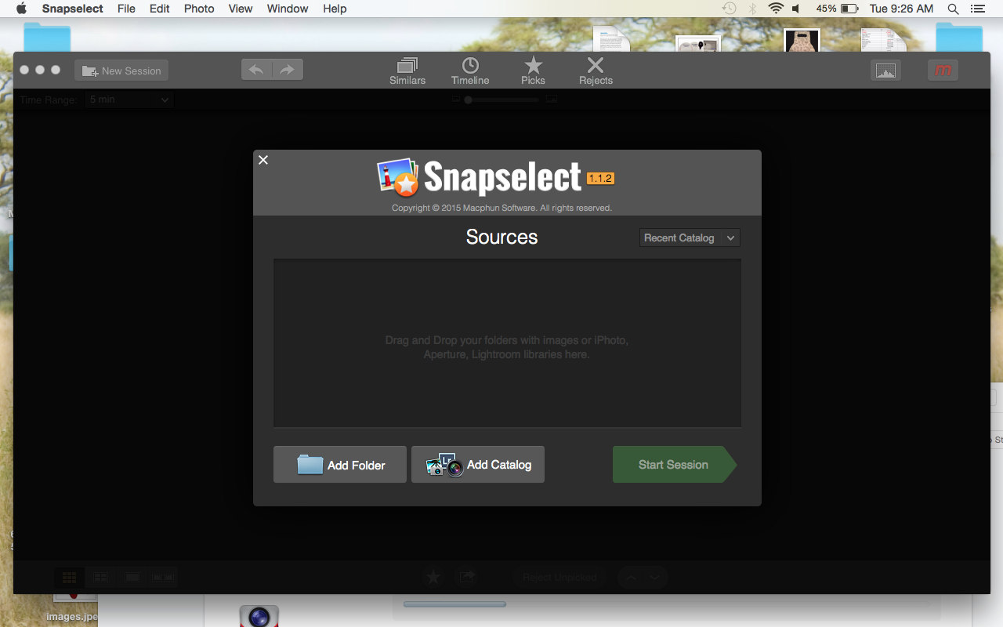
Task: Click the Add Catalog button
Action: [x=478, y=465]
